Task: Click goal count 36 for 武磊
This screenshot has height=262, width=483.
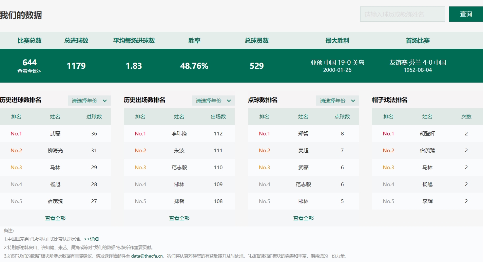Action: point(94,134)
